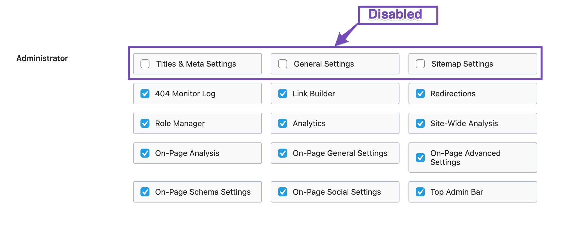Disable the Analytics capability checkbox
The width and height of the screenshot is (572, 225).
(283, 123)
